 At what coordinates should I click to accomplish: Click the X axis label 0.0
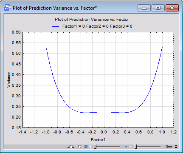click(104, 132)
